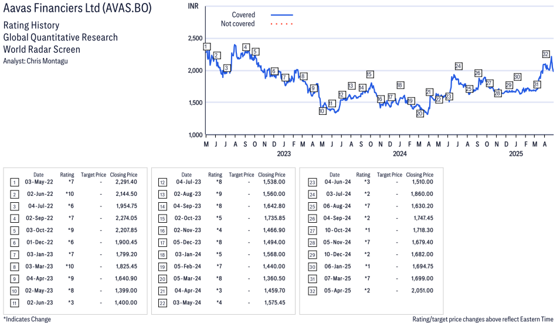
Task: Click the date 02-Sep-22
Action: [x=39, y=218]
